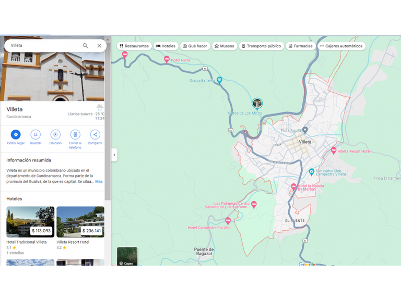The image size is (401, 300).
Task: Search nearby with Cercano icon
Action: point(55,134)
